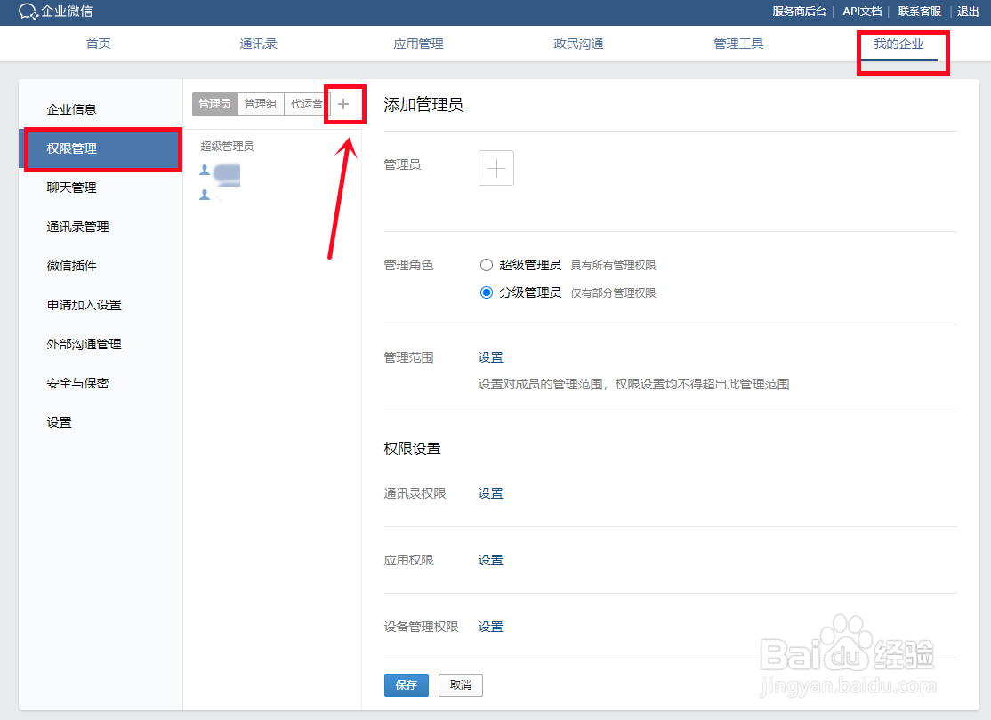Open the 应用权限 设置 link
This screenshot has height=720, width=991.
coord(490,559)
